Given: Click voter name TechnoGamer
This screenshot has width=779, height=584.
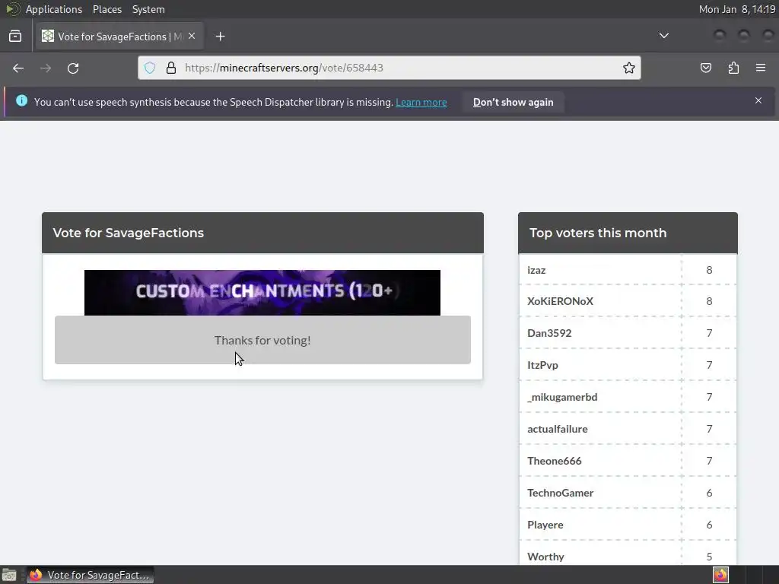Looking at the screenshot, I should (560, 493).
